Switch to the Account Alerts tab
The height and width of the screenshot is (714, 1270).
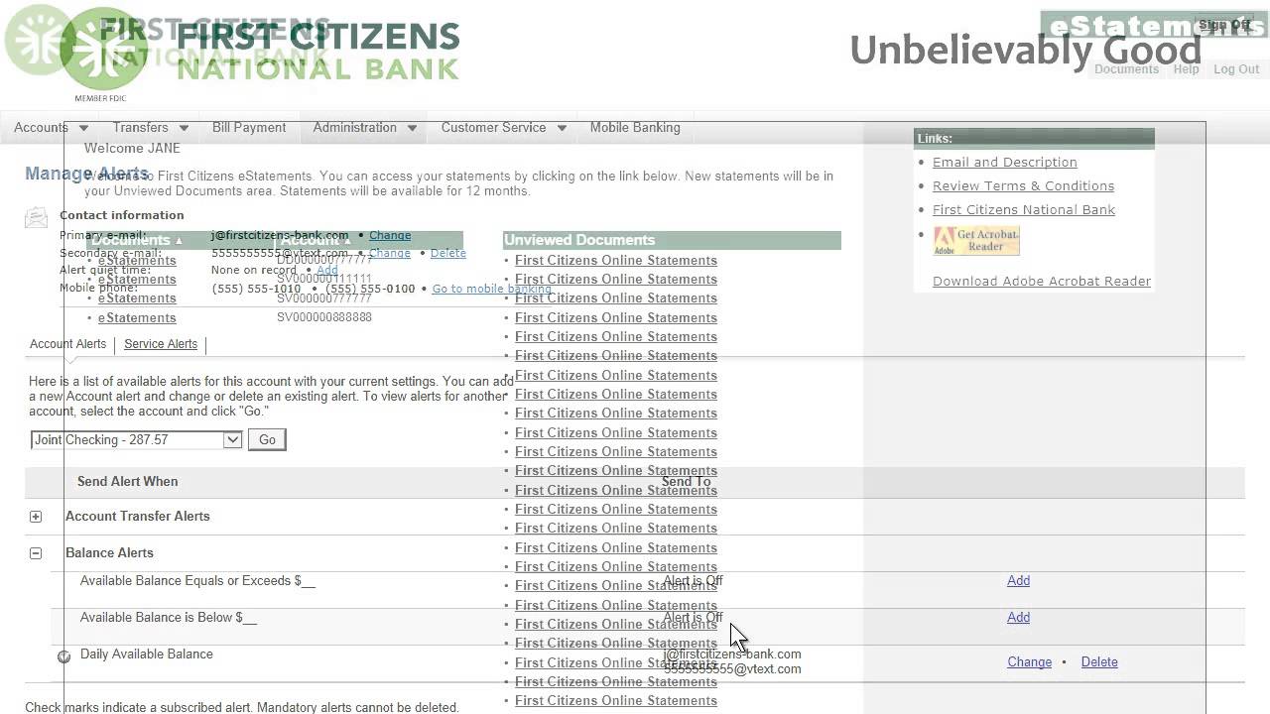[x=67, y=344]
